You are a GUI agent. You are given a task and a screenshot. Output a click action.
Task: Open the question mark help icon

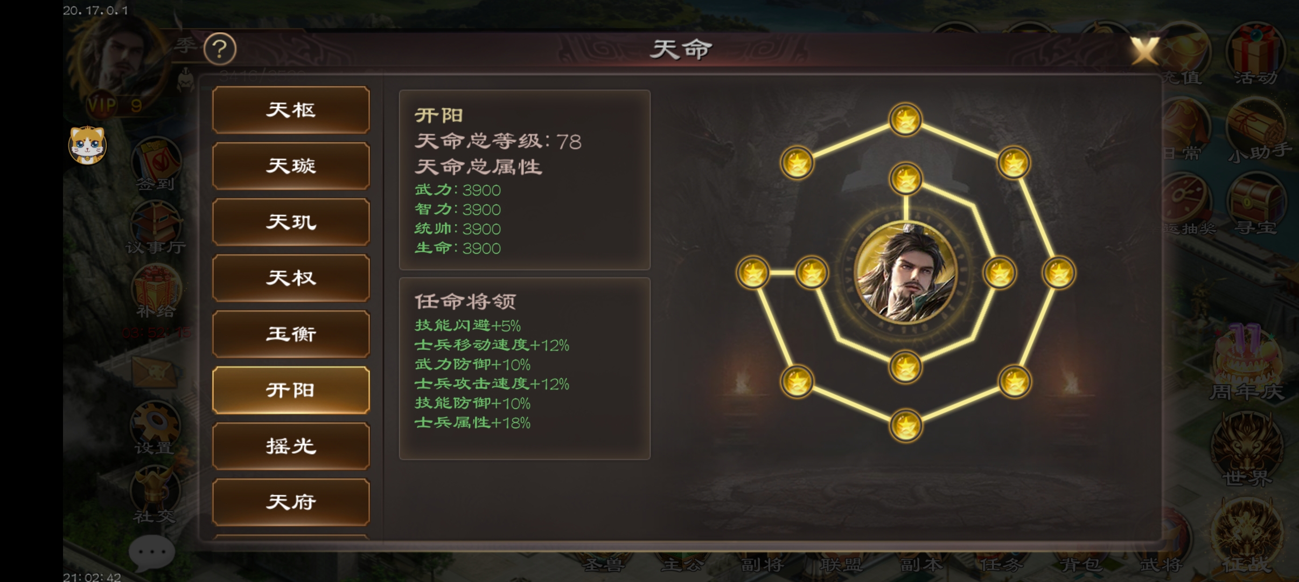220,49
